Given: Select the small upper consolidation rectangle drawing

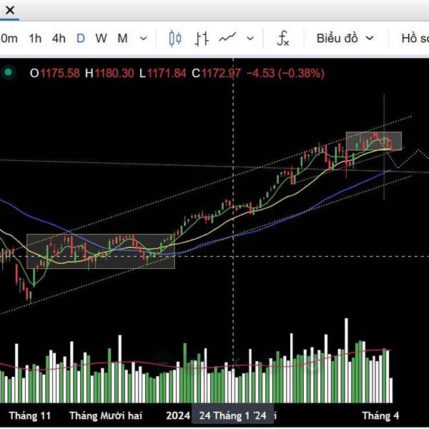Looking at the screenshot, I should (x=374, y=141).
